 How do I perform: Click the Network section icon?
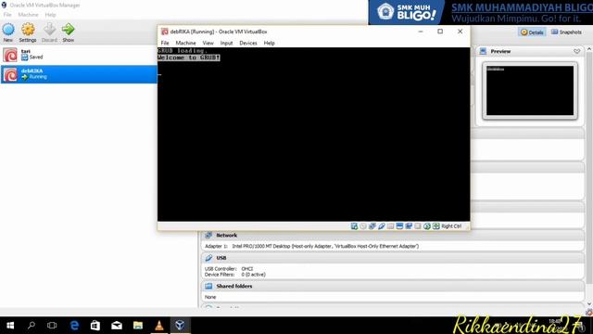click(208, 235)
